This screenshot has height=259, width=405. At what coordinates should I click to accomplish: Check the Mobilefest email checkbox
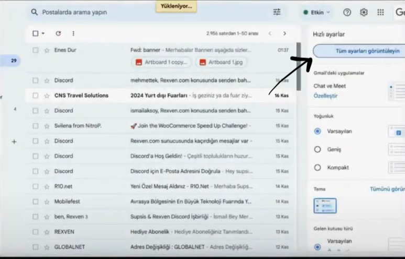[36, 202]
